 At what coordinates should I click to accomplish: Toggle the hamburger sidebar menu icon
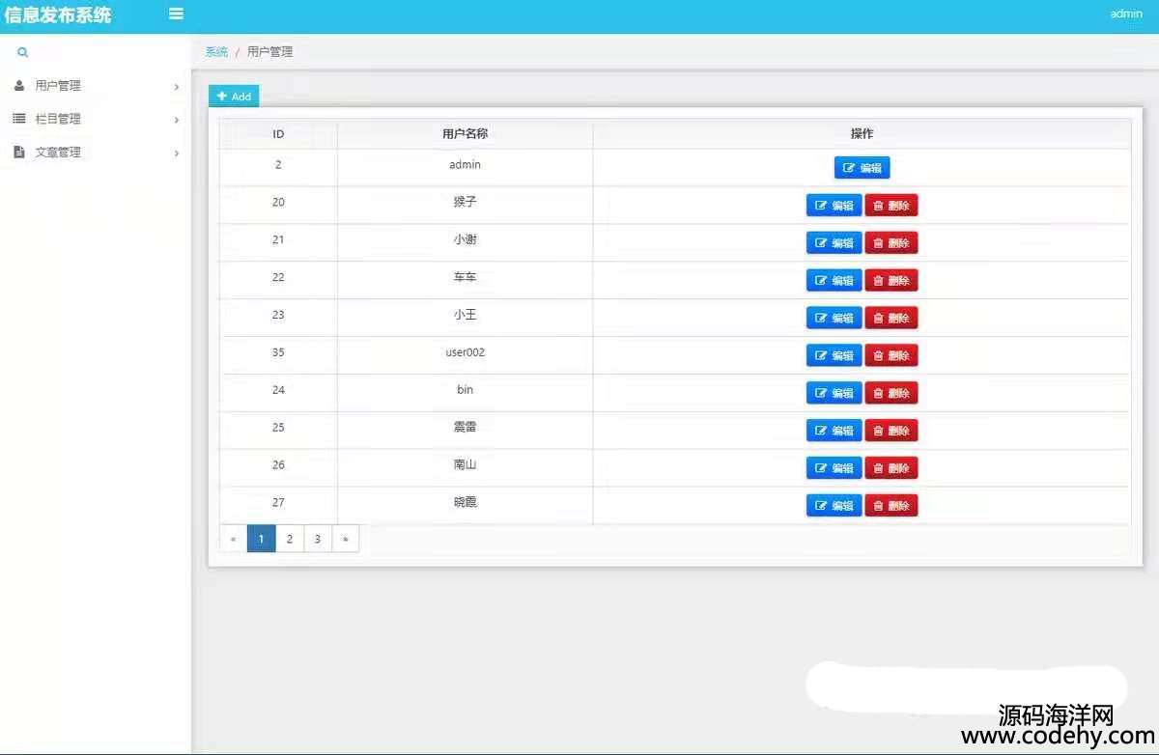176,14
